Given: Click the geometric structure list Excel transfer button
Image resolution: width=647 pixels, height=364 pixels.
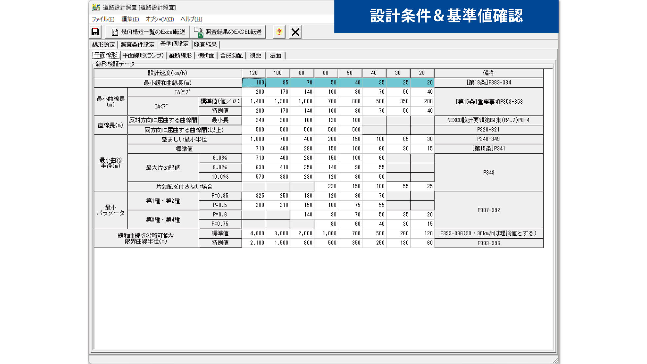Looking at the screenshot, I should [148, 32].
